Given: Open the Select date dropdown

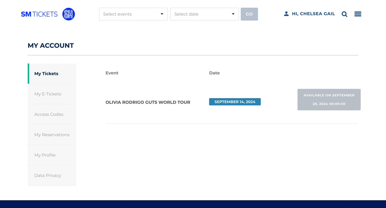Looking at the screenshot, I should 205,14.
